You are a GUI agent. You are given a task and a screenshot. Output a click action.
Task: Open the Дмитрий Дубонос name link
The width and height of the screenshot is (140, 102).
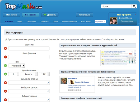82,82
